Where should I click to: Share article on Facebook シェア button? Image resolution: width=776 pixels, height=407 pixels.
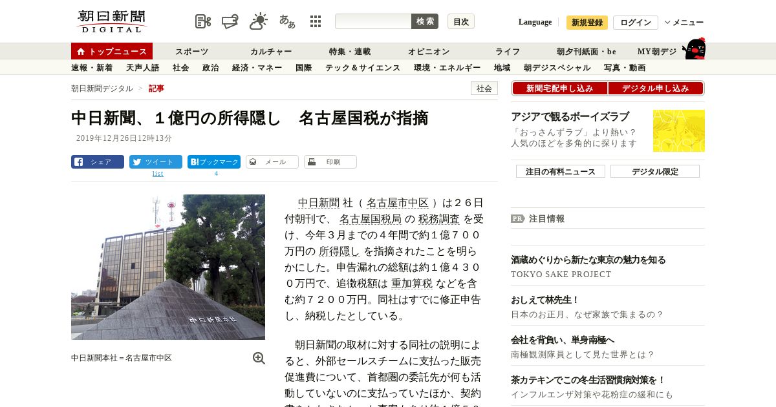click(x=98, y=162)
